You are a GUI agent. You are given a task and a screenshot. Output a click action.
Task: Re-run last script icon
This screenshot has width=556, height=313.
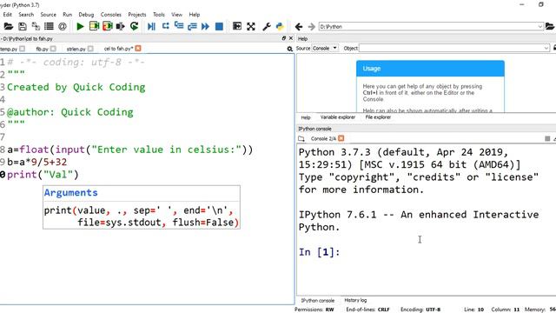[x=134, y=26]
